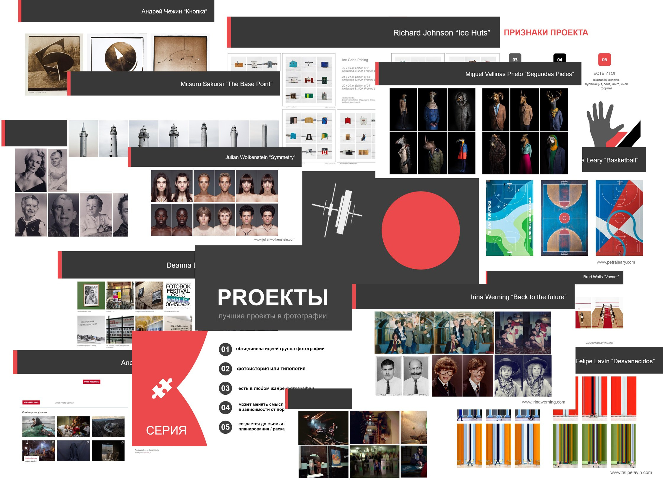Select the zebra-headed portrait photo
This screenshot has height=481, width=663.
(403, 153)
